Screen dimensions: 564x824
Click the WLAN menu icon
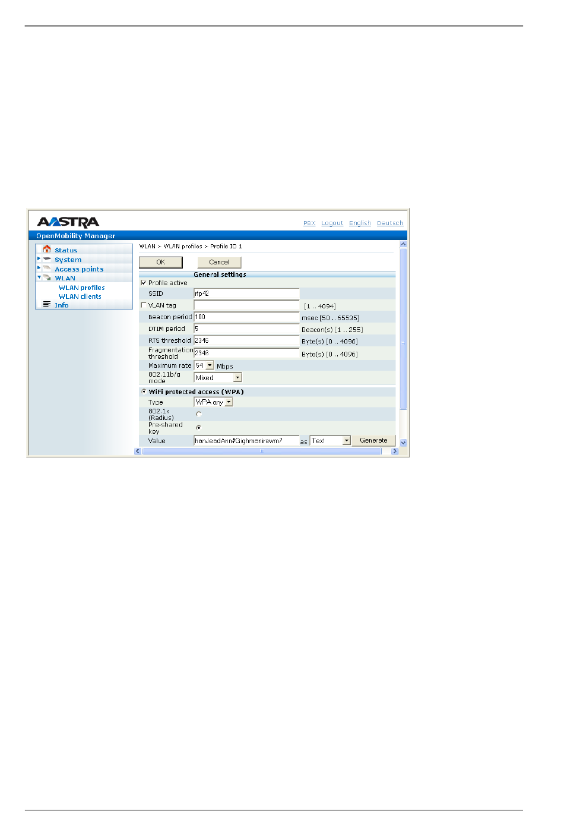pos(47,277)
